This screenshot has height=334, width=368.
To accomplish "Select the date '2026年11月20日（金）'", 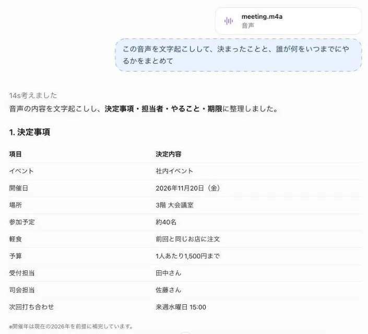I will click(x=188, y=188).
